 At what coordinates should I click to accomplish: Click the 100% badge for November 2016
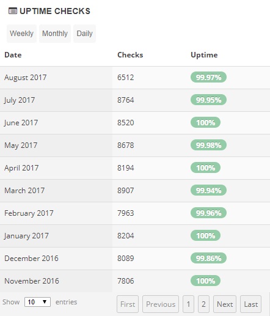(205, 281)
